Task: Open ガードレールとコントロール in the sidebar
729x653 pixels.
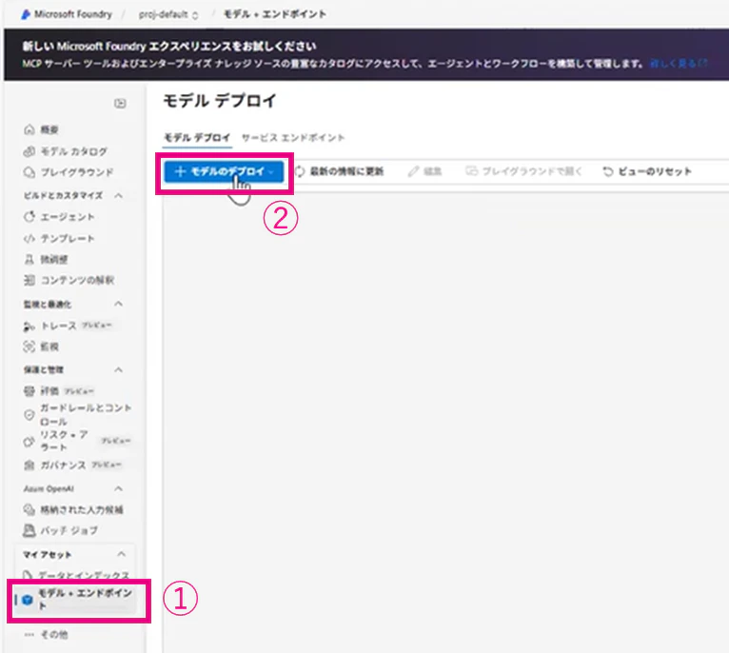Action: coord(77,414)
